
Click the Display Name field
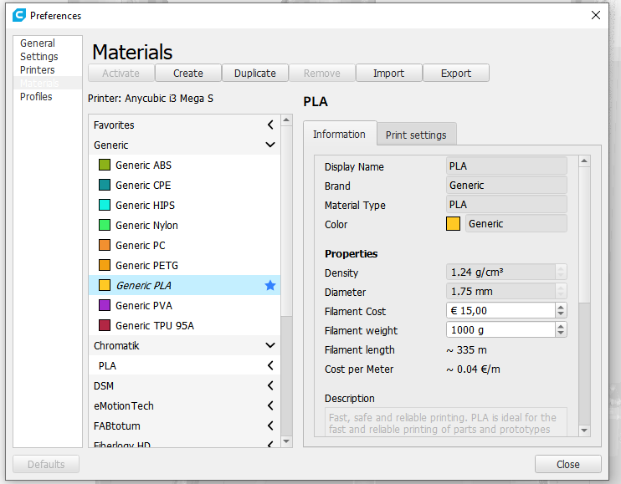[x=506, y=166]
